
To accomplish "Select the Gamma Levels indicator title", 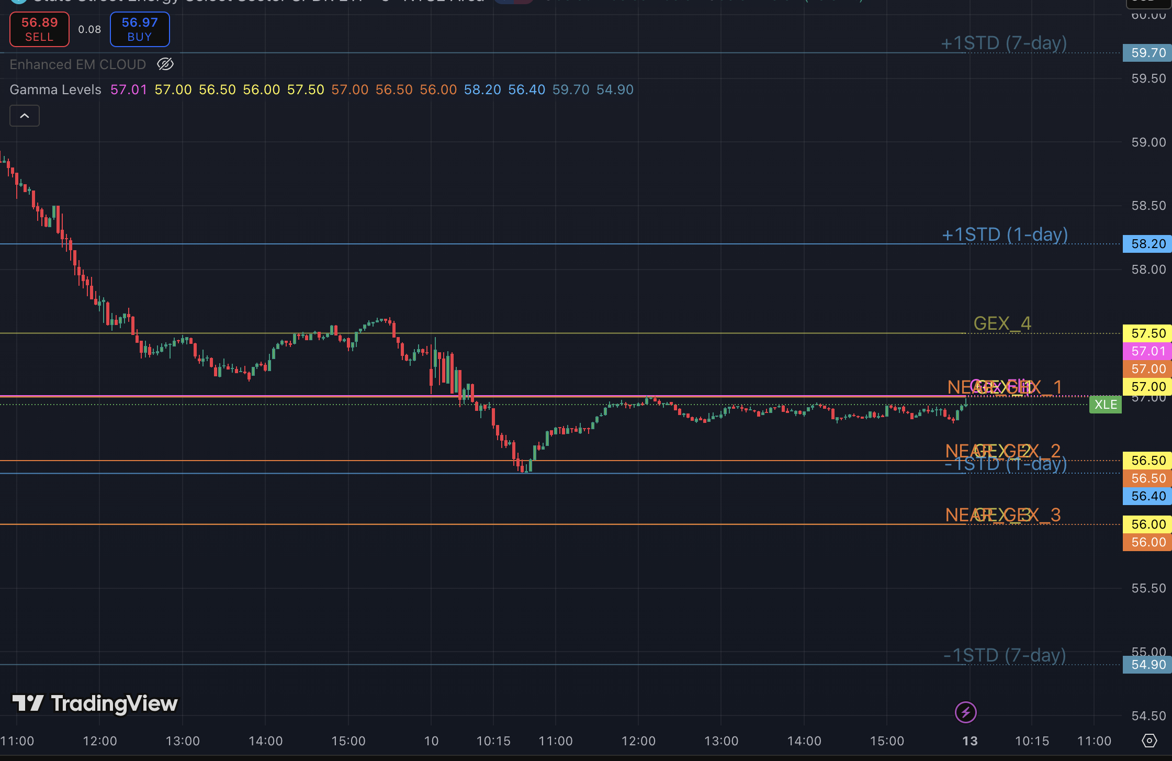I will (55, 89).
